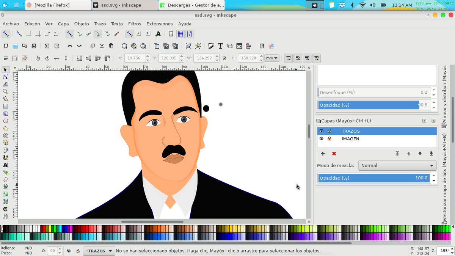Image resolution: width=455 pixels, height=256 pixels.
Task: Open file using blue folder icon
Action: pyautogui.click(x=15, y=46)
